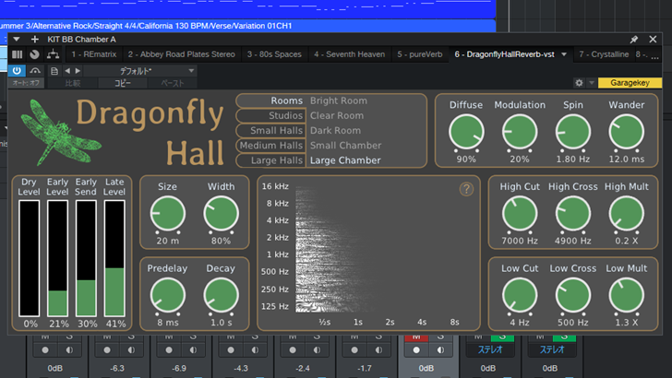Image resolution: width=672 pixels, height=378 pixels.
Task: Click the Decay knob
Action: tap(222, 295)
